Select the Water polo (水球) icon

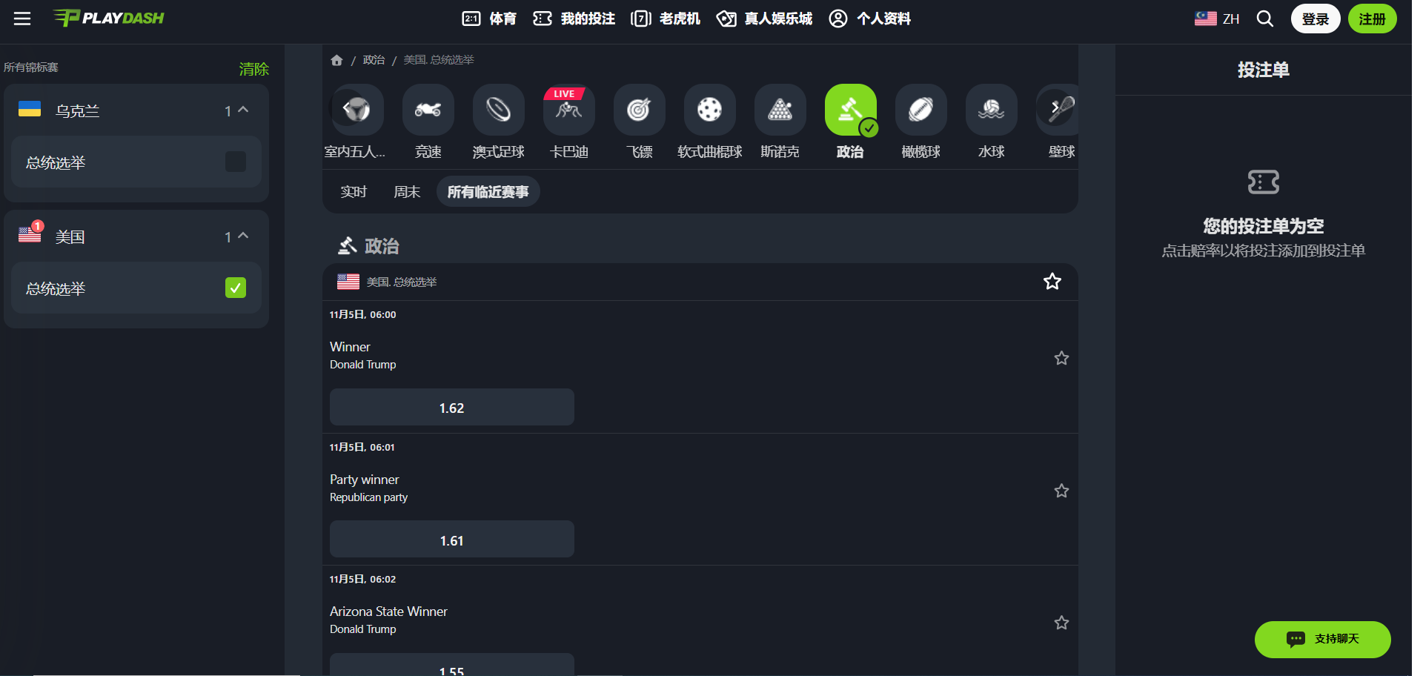pos(991,110)
